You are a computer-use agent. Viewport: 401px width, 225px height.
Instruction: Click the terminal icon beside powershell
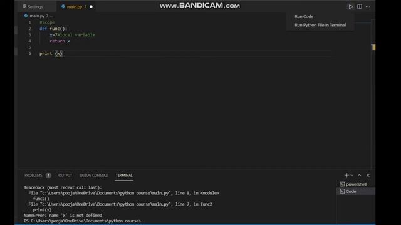(x=342, y=184)
